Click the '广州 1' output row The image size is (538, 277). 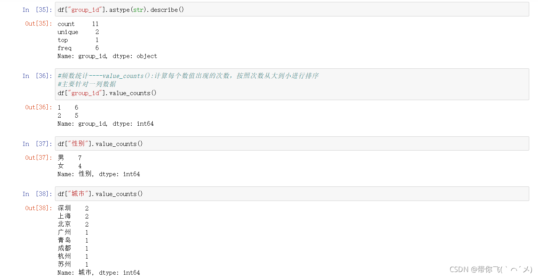click(x=73, y=232)
